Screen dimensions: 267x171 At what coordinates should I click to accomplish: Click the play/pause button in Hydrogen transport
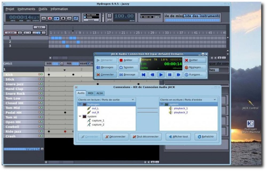(x=56, y=18)
